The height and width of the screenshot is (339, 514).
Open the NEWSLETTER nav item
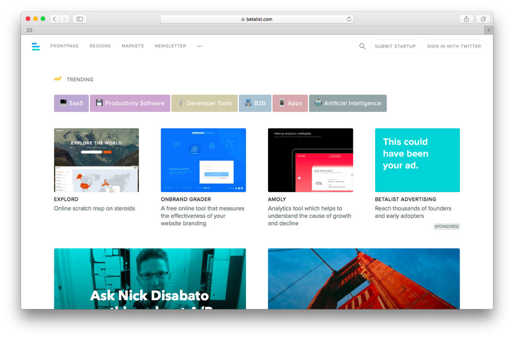(x=170, y=46)
